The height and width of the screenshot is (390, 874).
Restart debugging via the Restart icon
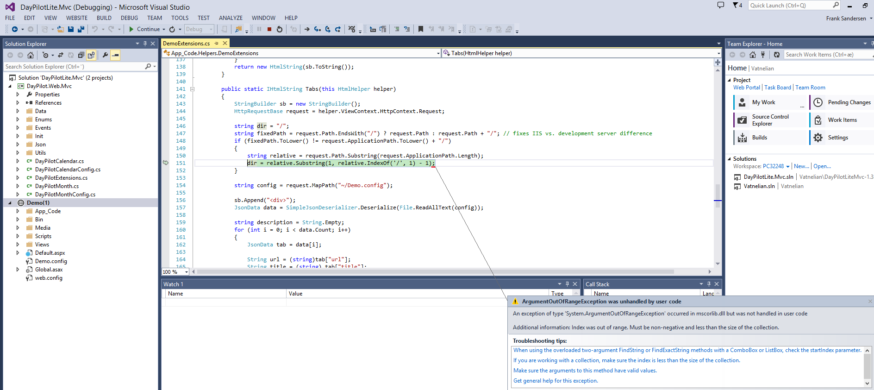(x=280, y=29)
